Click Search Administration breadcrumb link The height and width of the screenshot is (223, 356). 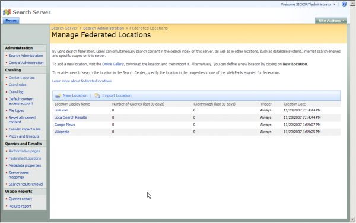pos(103,28)
